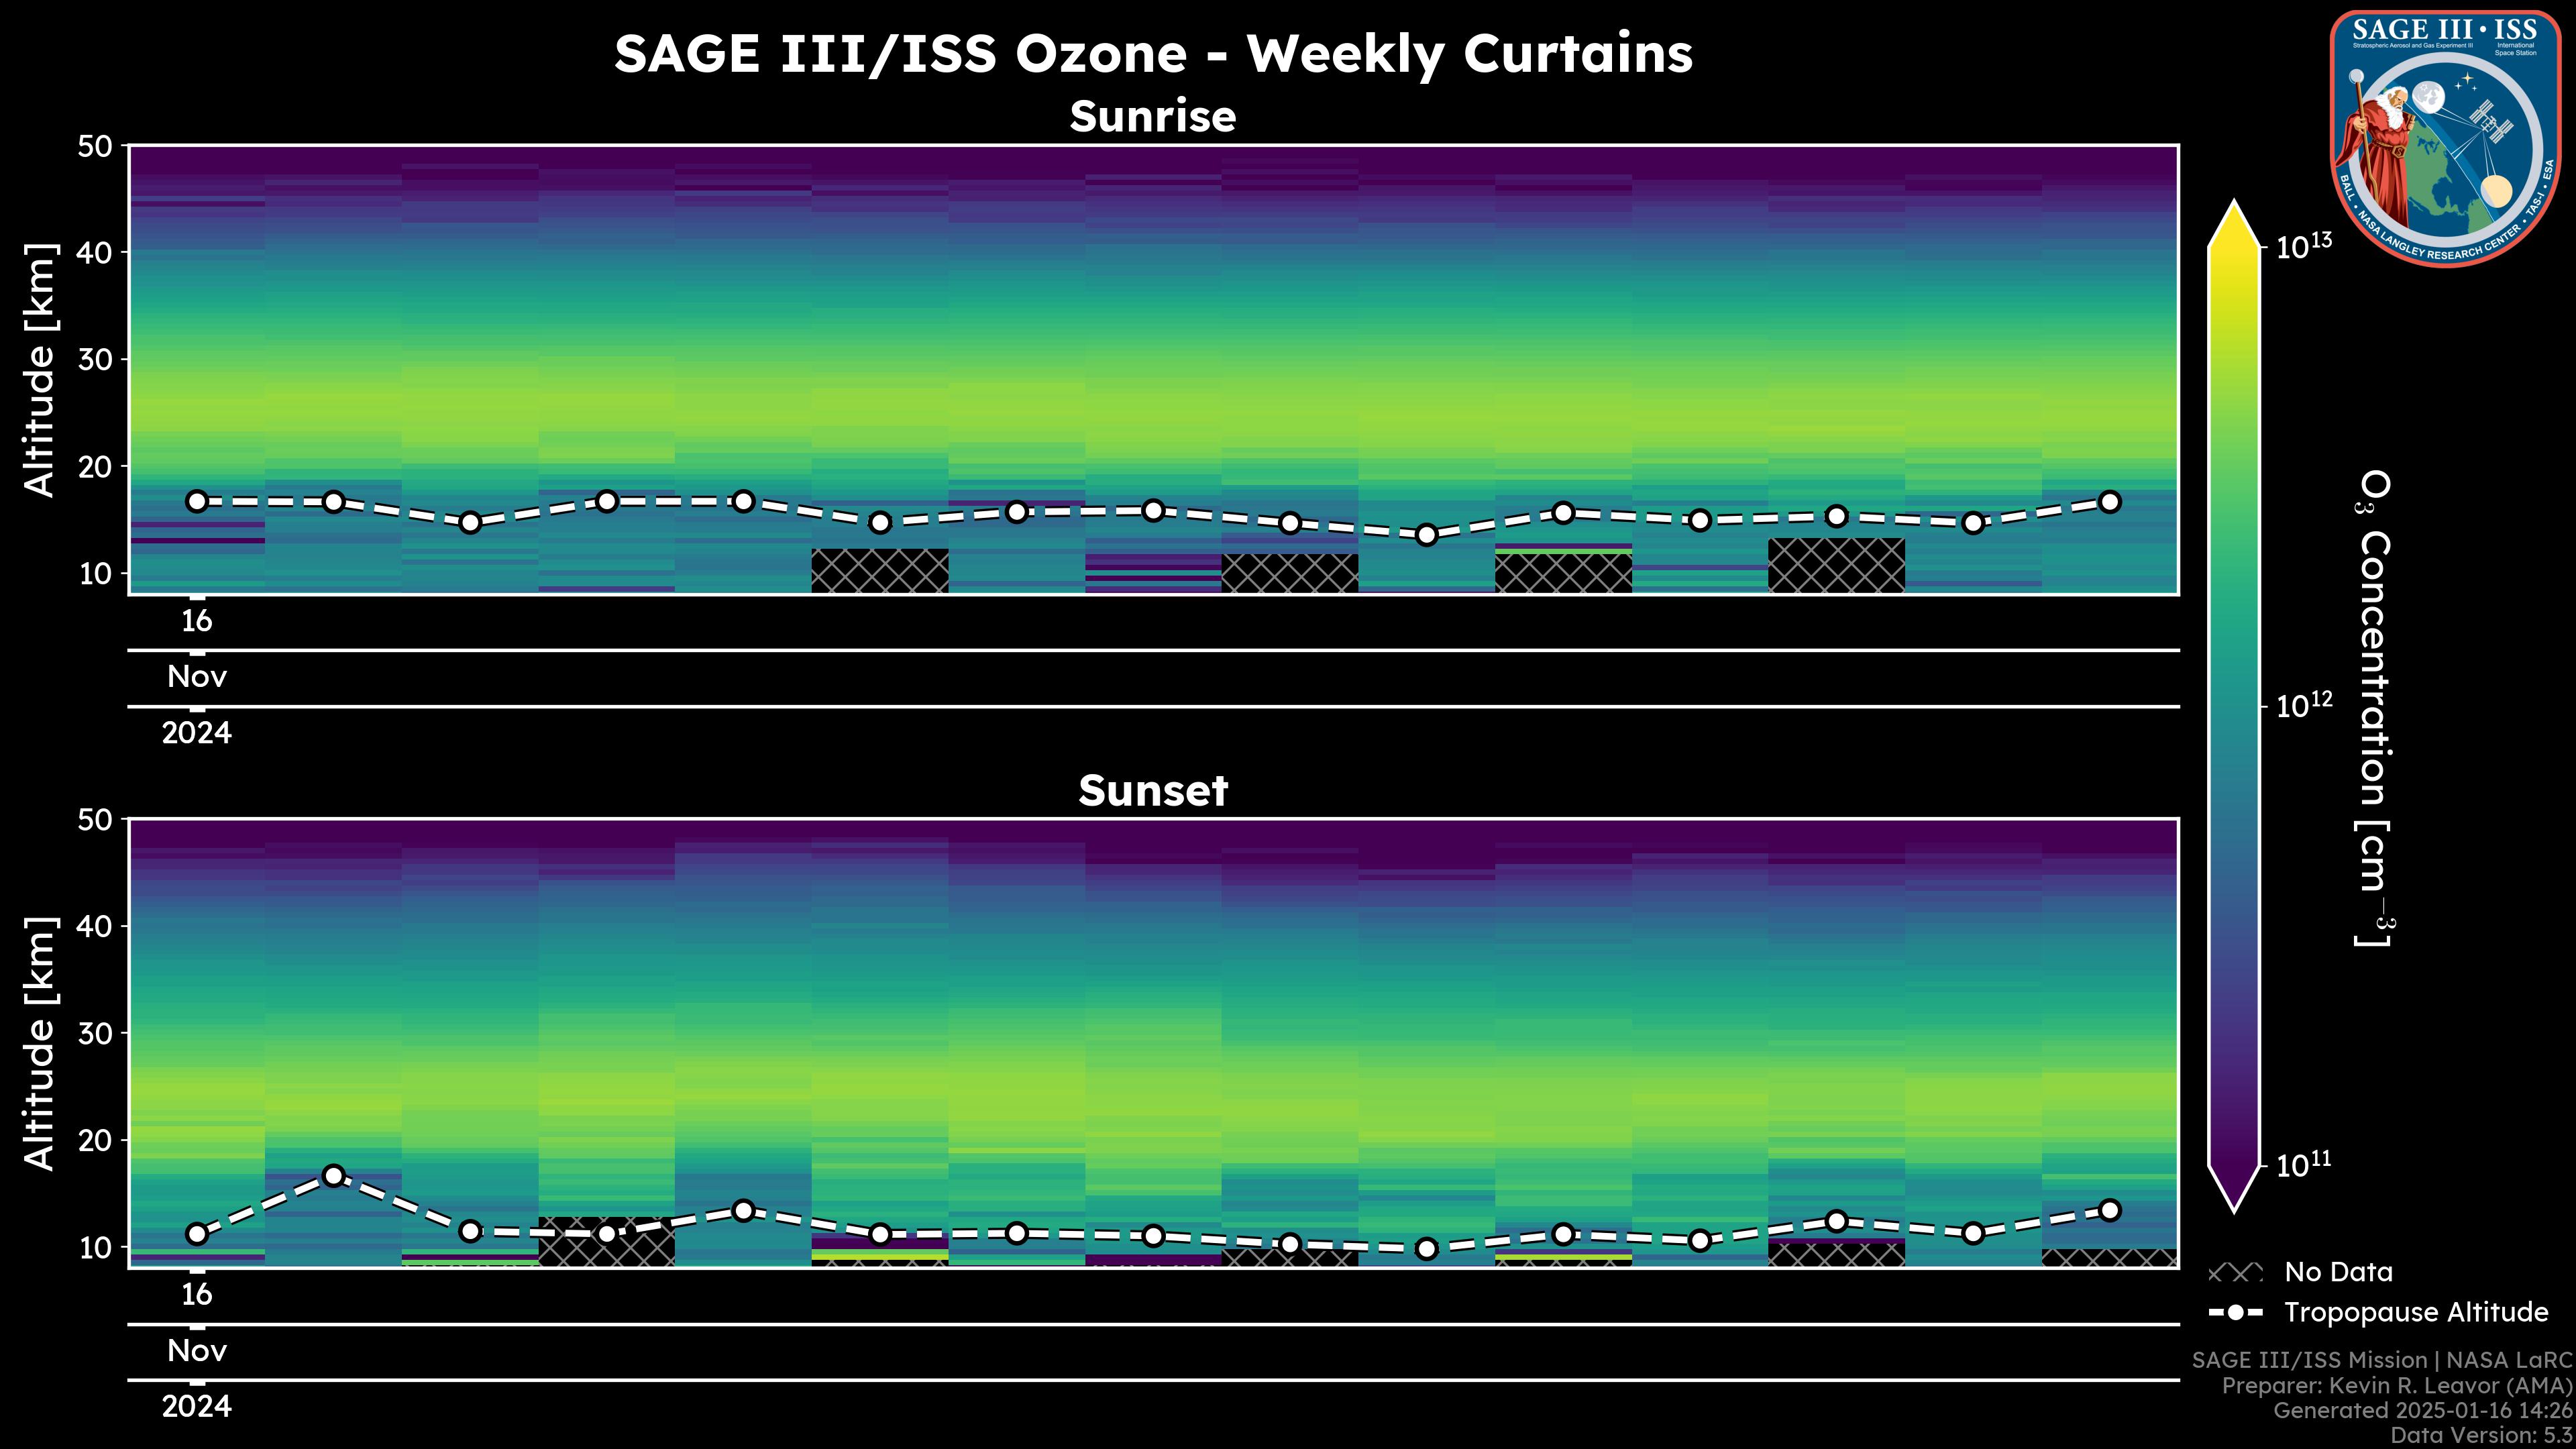Click the 10^12 tick label on the colorbar
2576x1449 pixels.
pos(2304,705)
